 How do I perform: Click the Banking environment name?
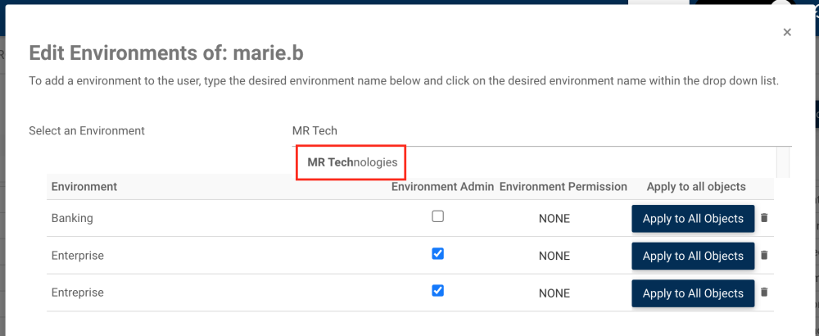pyautogui.click(x=72, y=219)
